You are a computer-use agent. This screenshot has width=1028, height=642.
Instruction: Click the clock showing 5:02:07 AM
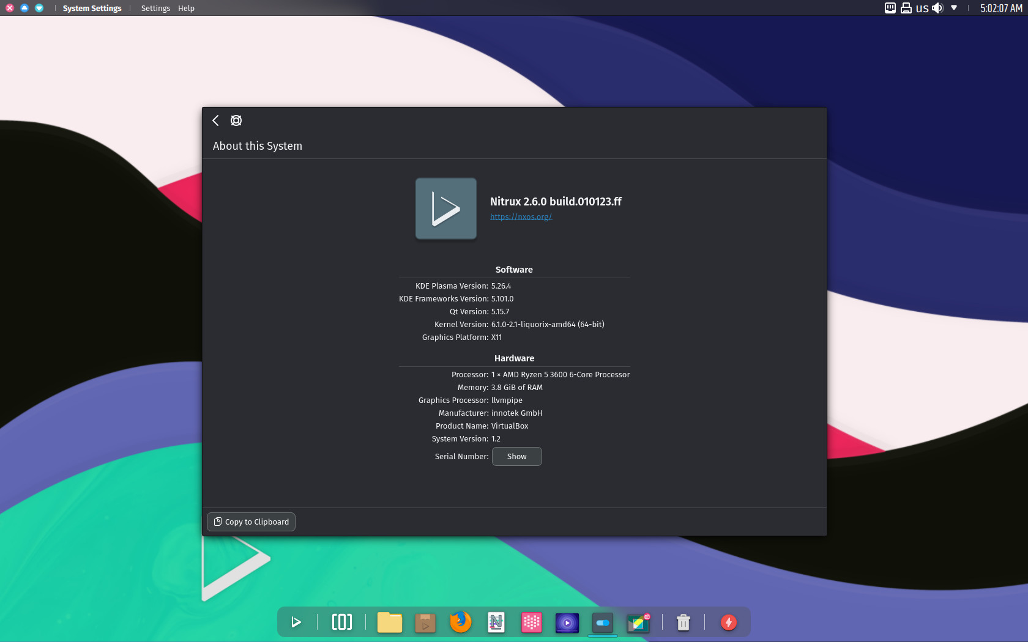1001,8
